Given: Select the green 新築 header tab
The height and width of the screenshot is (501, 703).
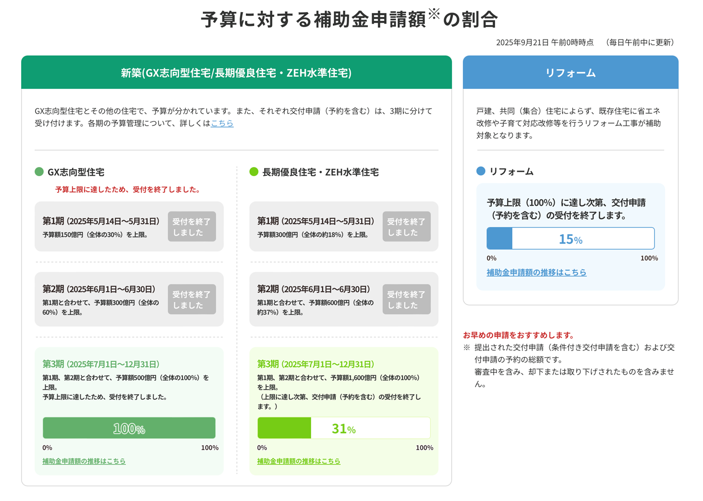Looking at the screenshot, I should (x=236, y=72).
